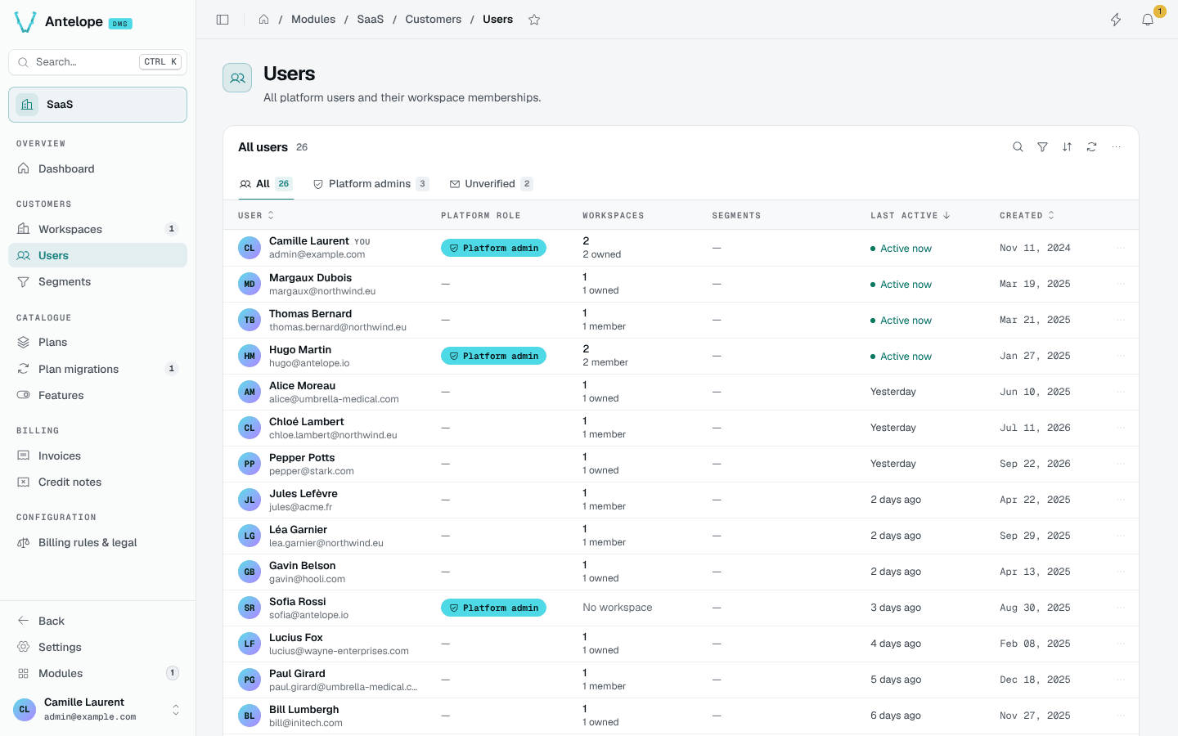The height and width of the screenshot is (736, 1178).
Task: Open more options for All users table
Action: tap(1116, 147)
